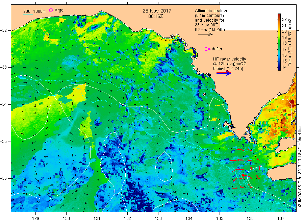Click the colorbar tick label 18
Viewport: 304px width, 223px height.
coord(284,43)
